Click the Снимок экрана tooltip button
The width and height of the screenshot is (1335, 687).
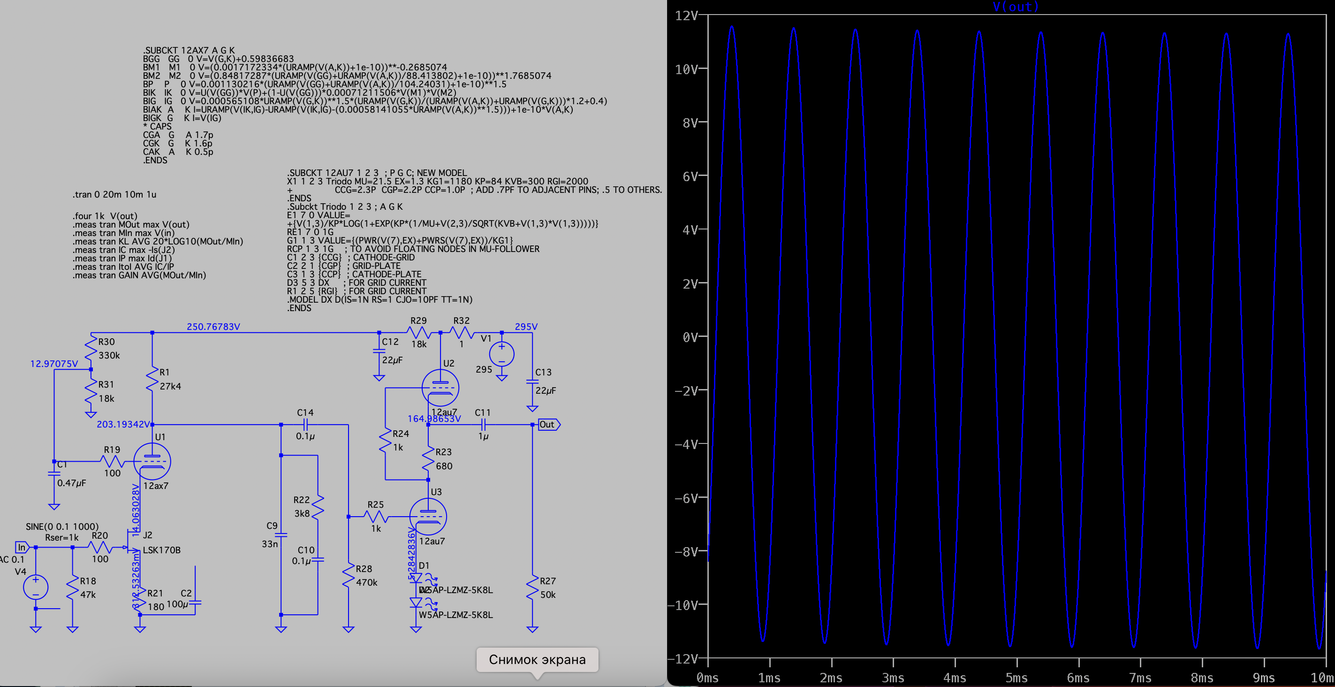[x=537, y=659]
